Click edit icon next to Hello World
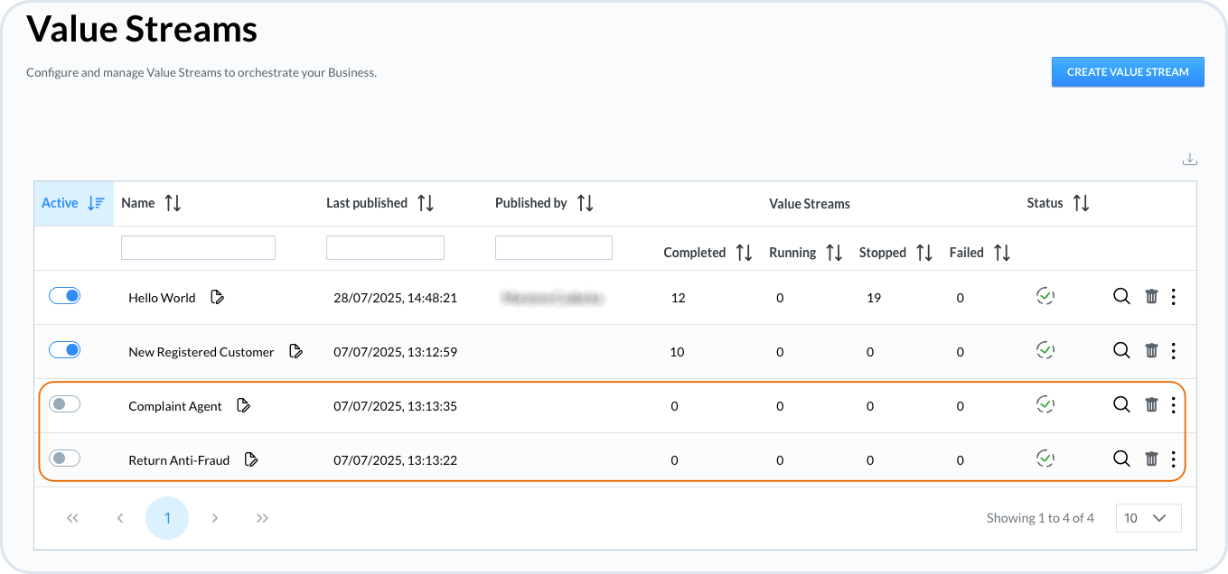This screenshot has height=574, width=1228. point(217,297)
